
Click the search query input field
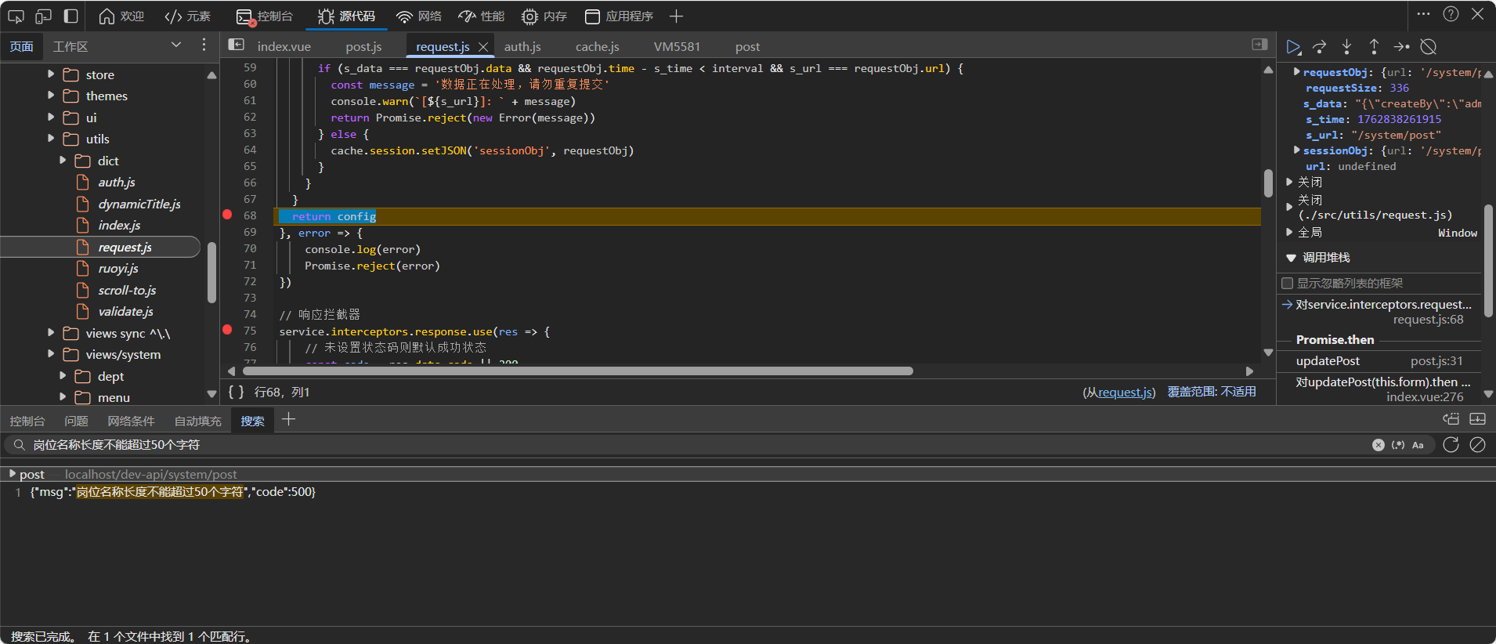click(x=697, y=445)
